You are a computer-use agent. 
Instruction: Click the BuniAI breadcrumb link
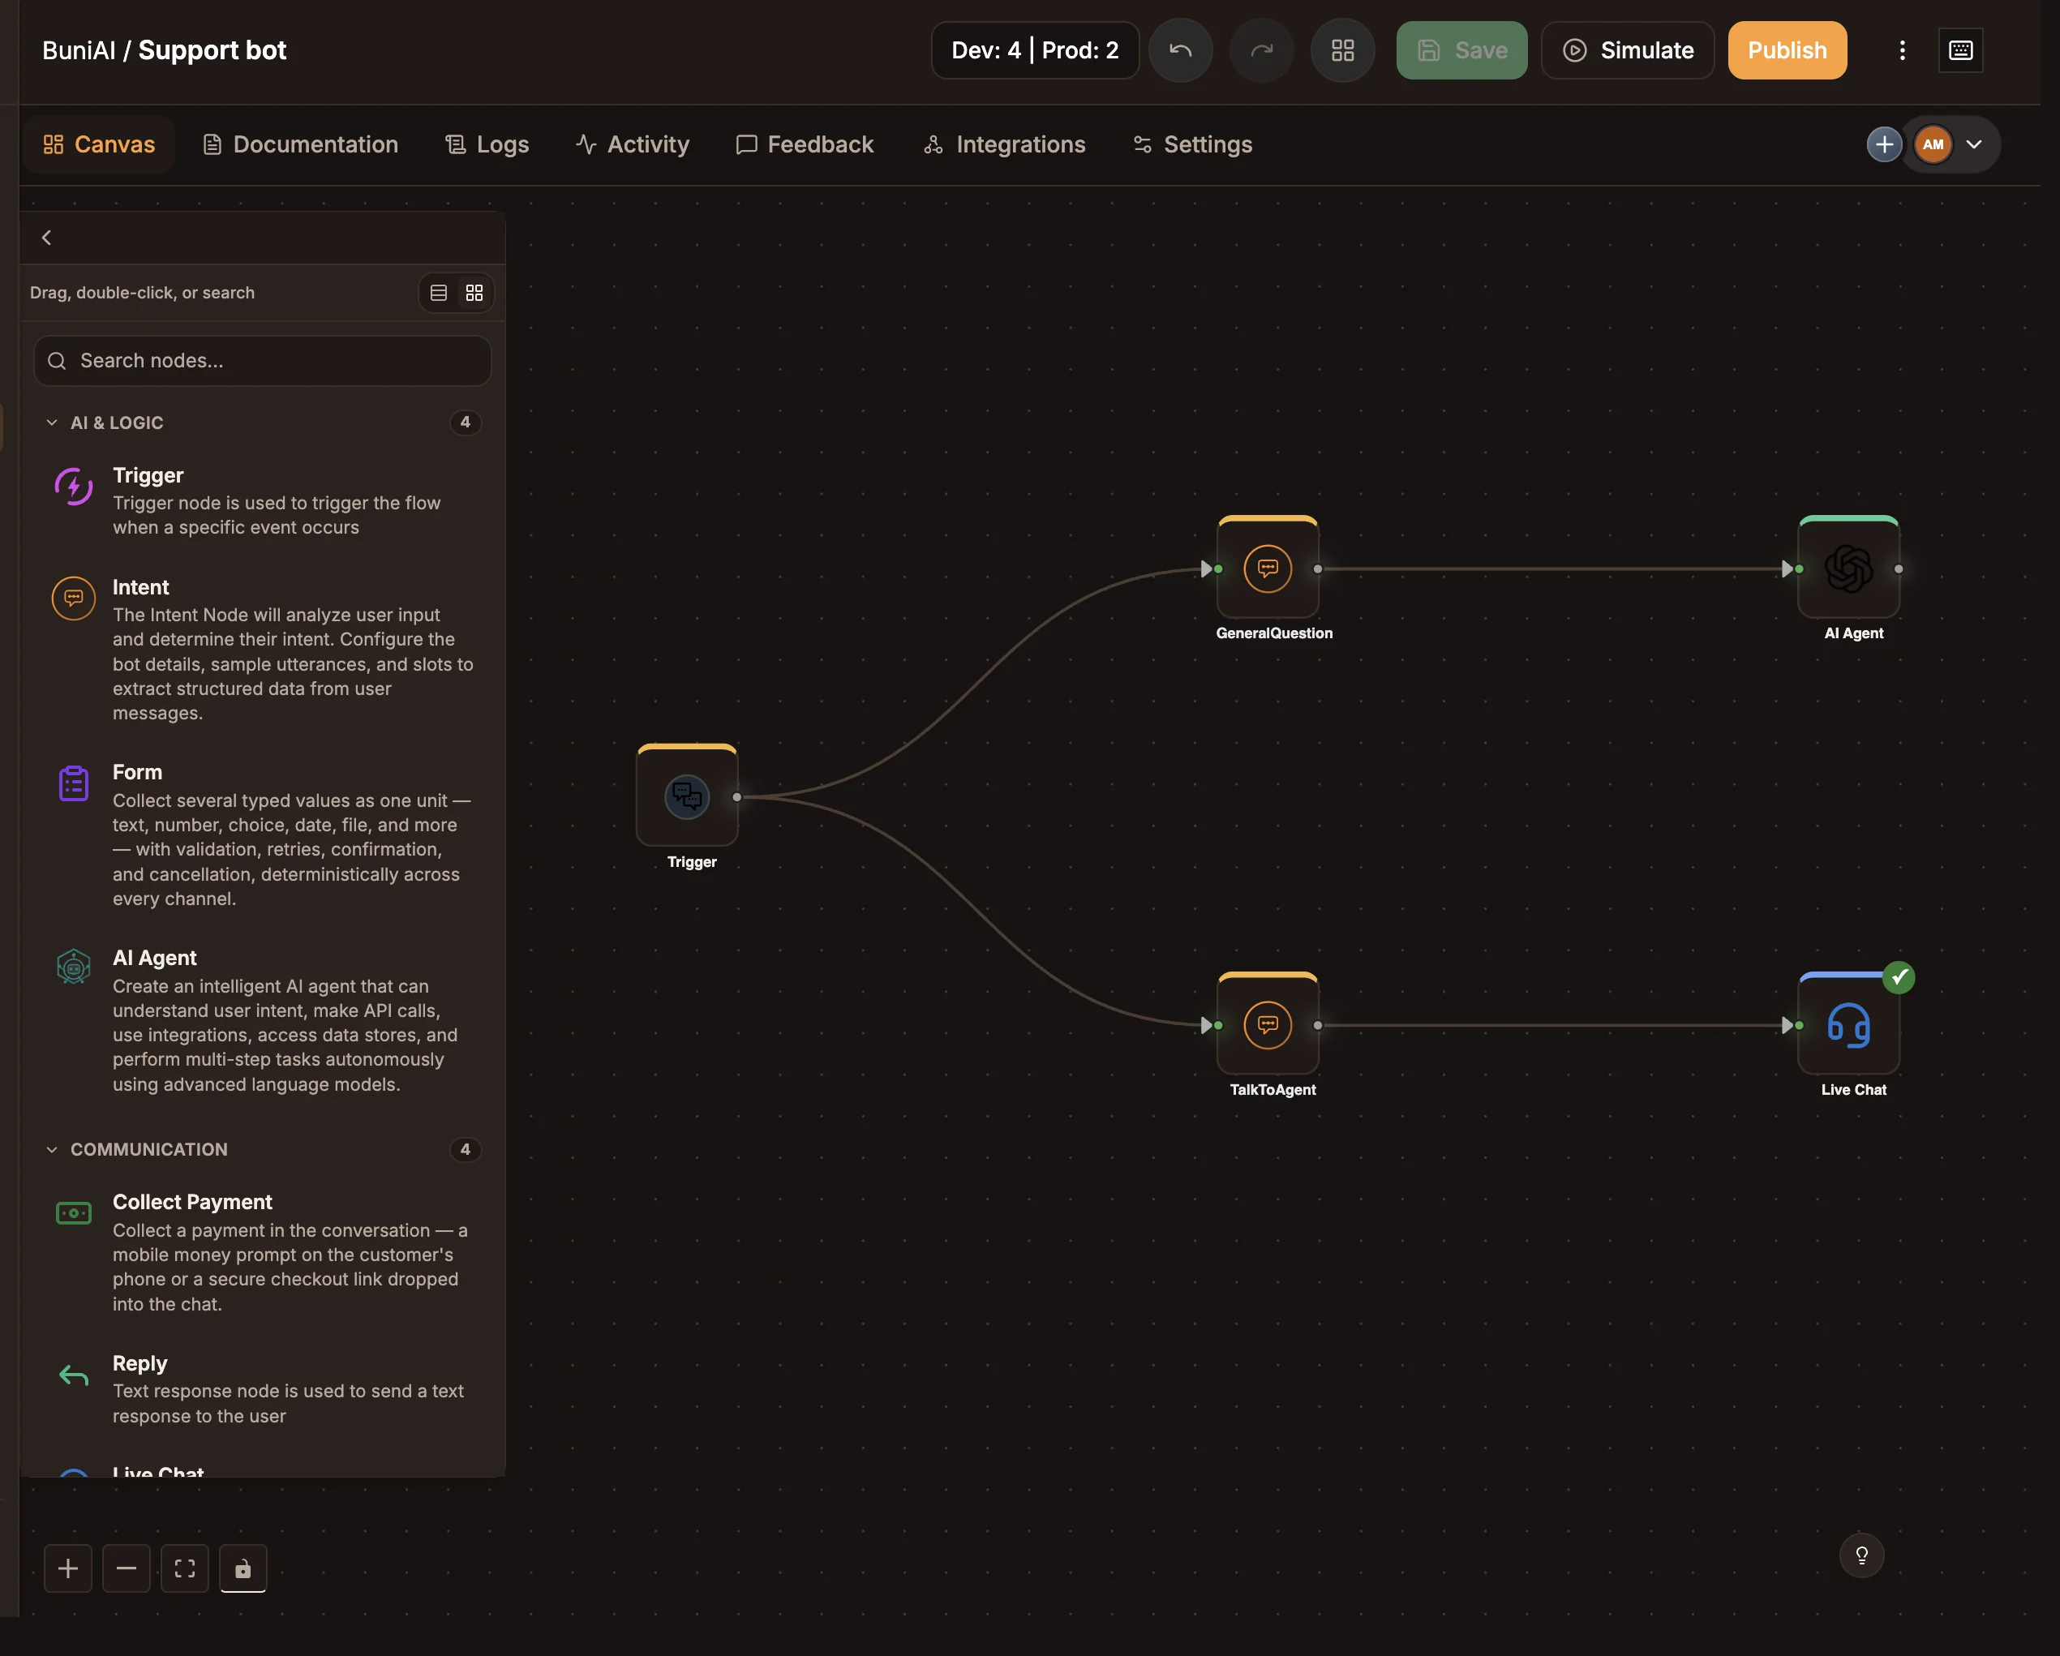click(79, 50)
